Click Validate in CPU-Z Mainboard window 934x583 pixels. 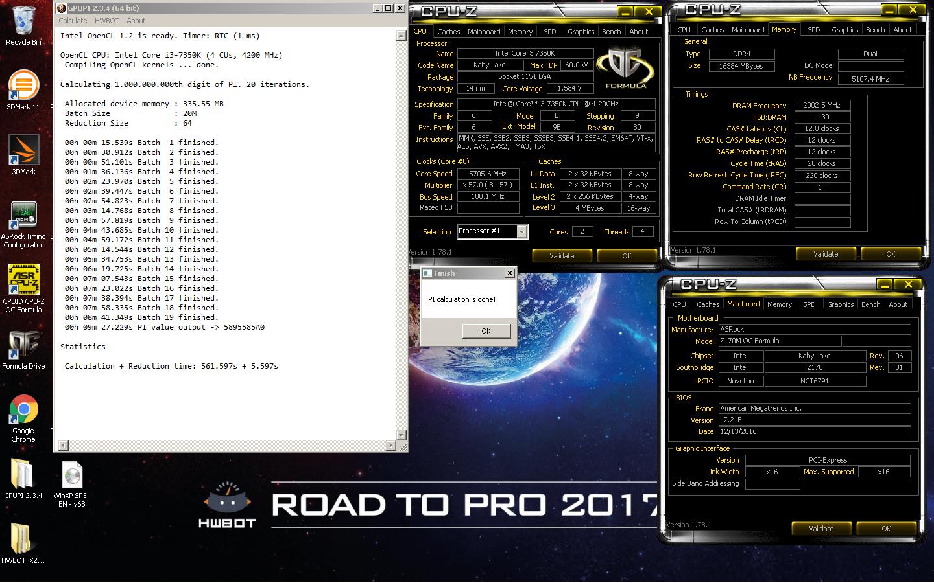point(821,529)
